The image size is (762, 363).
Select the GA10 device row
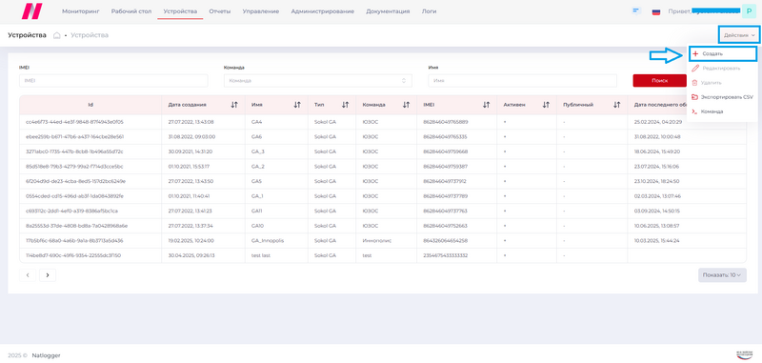pos(383,226)
